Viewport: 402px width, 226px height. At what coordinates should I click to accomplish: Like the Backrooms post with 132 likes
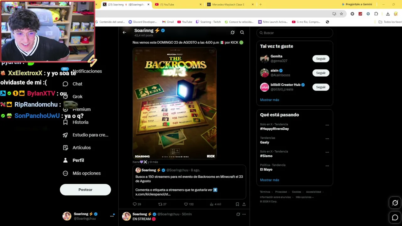click(189, 204)
